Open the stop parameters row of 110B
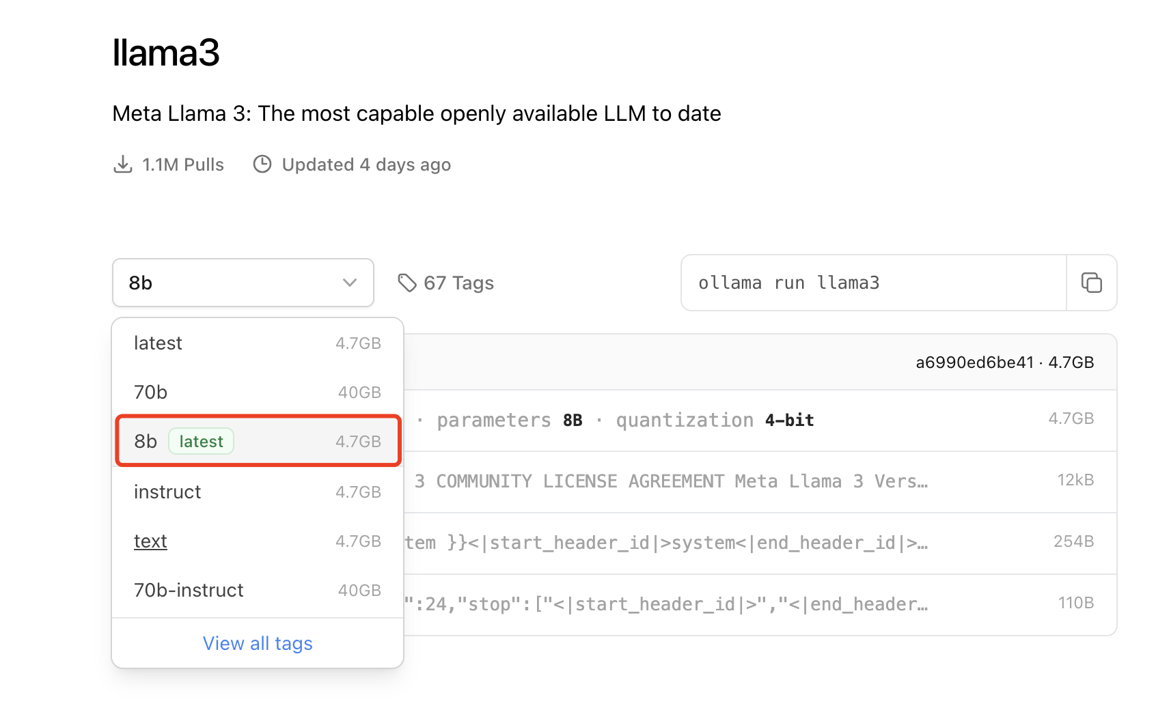This screenshot has height=710, width=1156. coord(760,604)
